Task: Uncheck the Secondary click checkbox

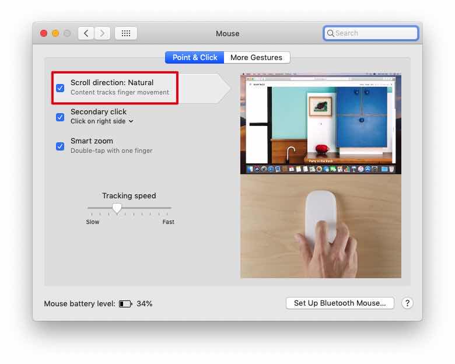Action: tap(60, 117)
